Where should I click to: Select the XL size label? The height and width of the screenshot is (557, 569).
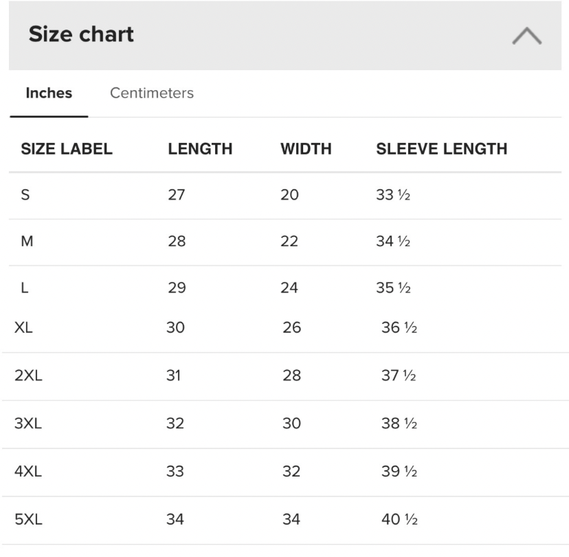(23, 328)
